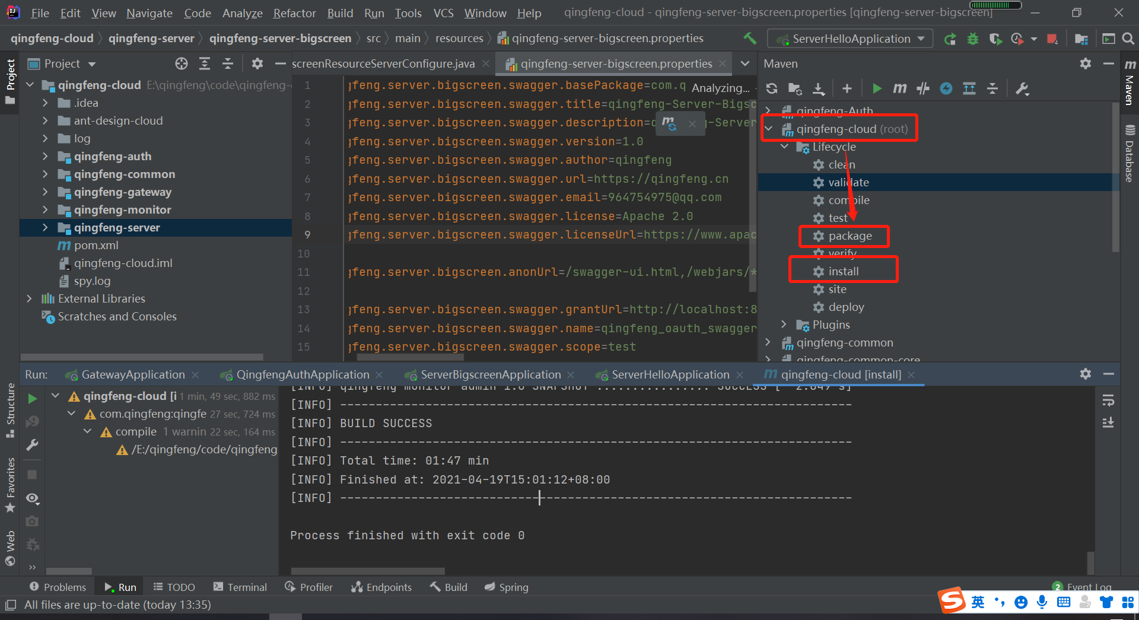
Task: Click the Maven panel vertical scrollbar
Action: coord(1116,176)
